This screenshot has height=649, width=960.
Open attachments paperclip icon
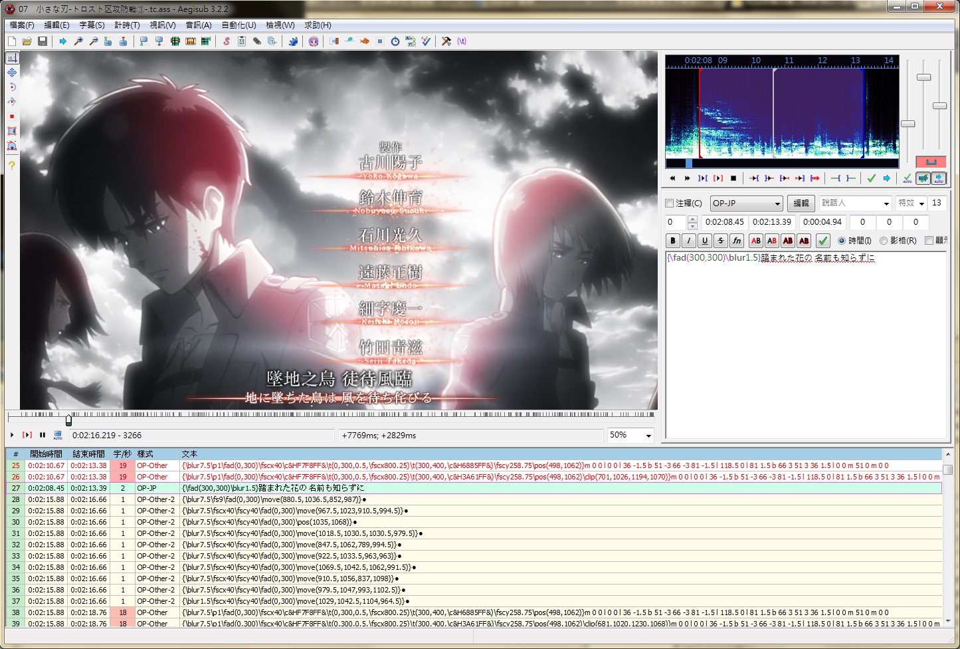[x=257, y=41]
